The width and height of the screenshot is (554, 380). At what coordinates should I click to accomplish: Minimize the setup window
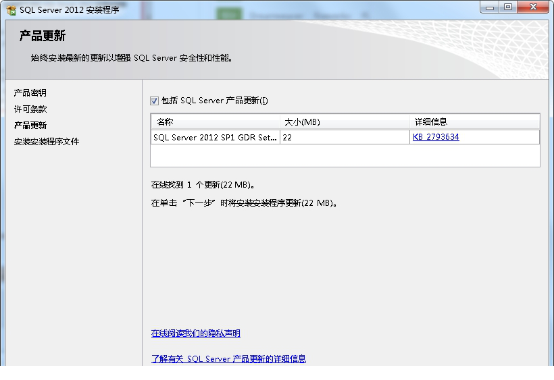point(490,7)
